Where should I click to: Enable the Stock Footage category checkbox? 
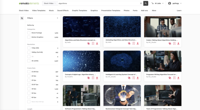click(29, 33)
